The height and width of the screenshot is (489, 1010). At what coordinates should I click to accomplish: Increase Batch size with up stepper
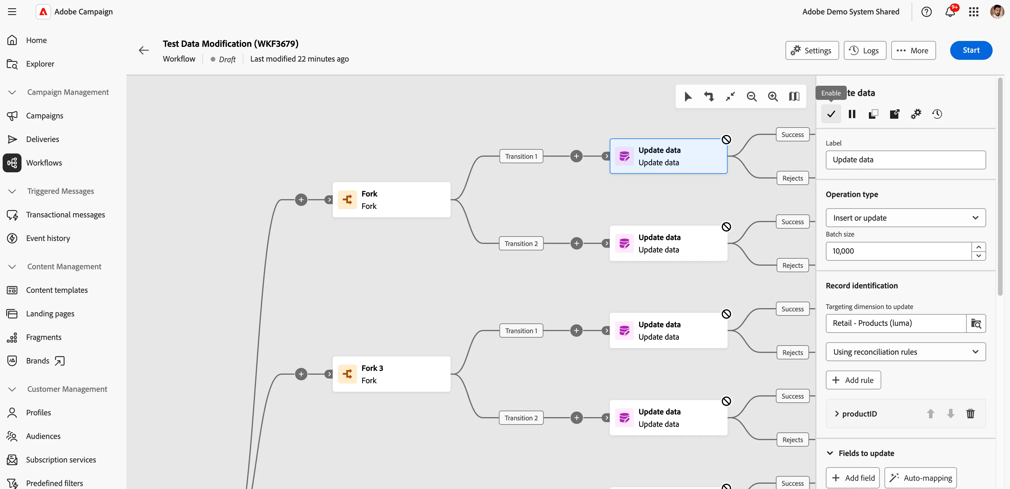pos(979,247)
